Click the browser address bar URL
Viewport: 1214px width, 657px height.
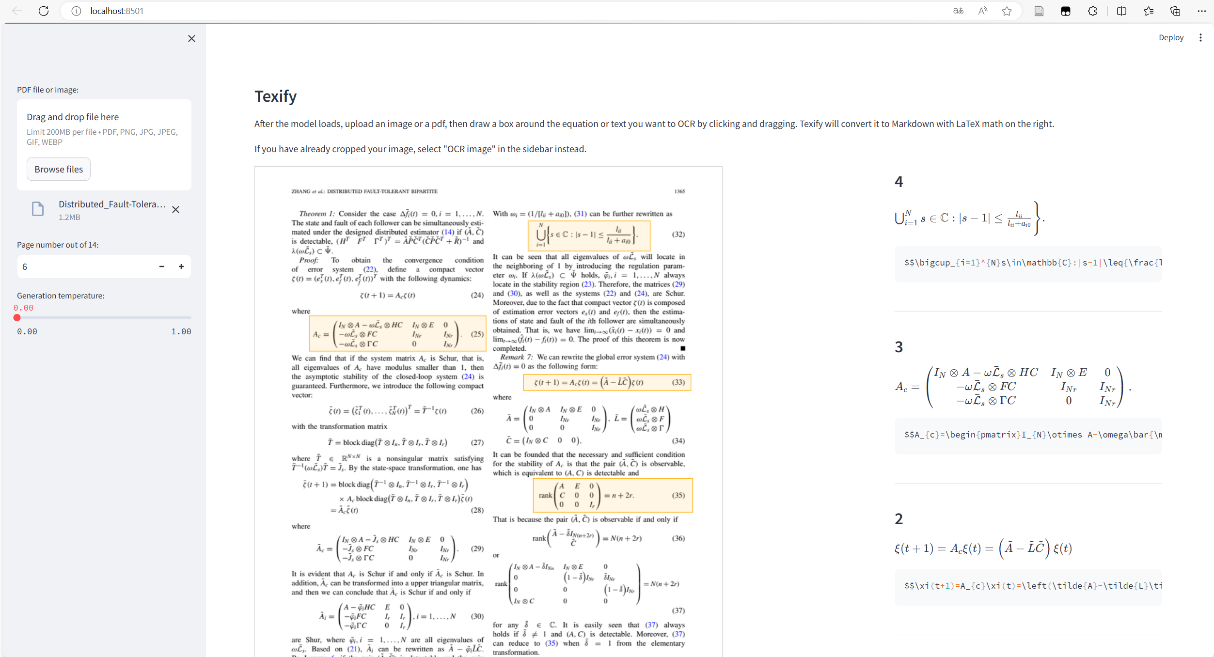point(117,11)
